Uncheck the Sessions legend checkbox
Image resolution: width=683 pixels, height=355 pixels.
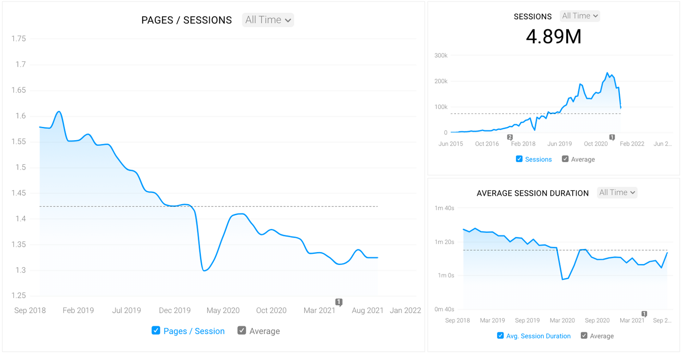pyautogui.click(x=519, y=158)
